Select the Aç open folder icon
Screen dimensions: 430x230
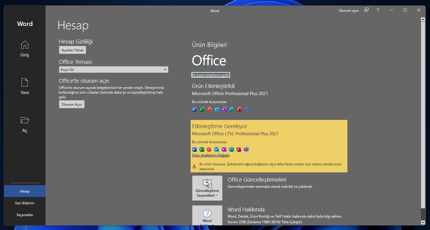point(25,120)
